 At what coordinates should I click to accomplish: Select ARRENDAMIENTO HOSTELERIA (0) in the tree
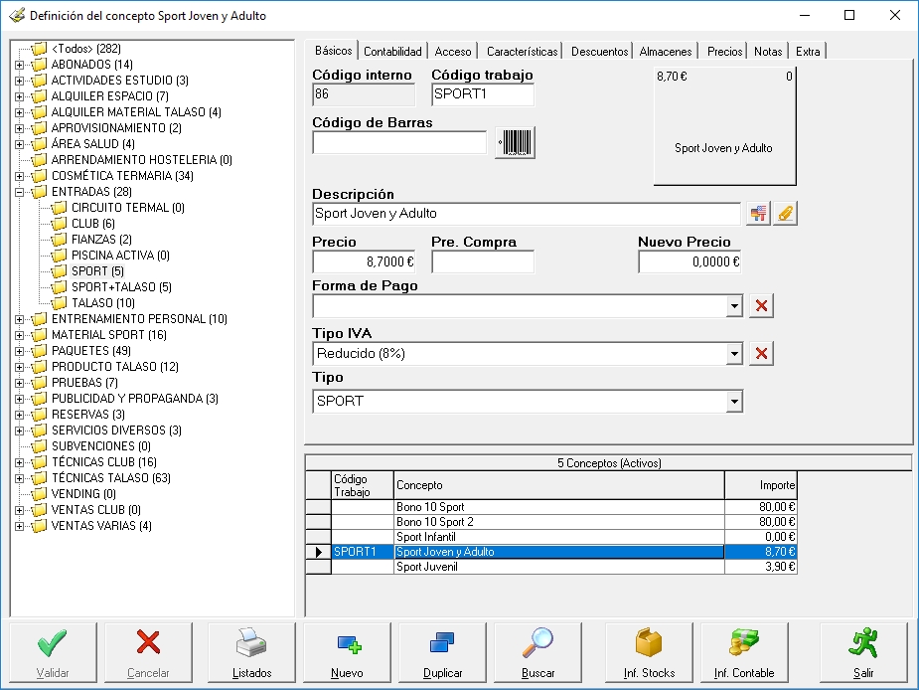pyautogui.click(x=142, y=160)
